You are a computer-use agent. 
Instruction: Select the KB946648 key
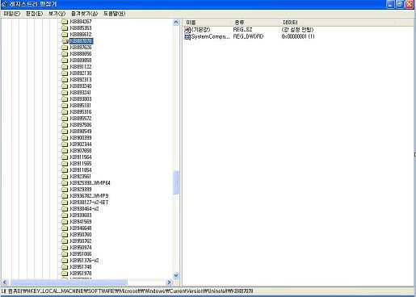pos(81,228)
